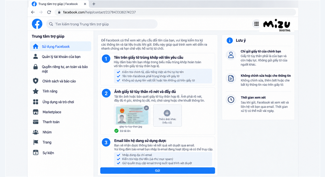Click the clock icon for Thời gian xem xét

[x=231, y=100]
